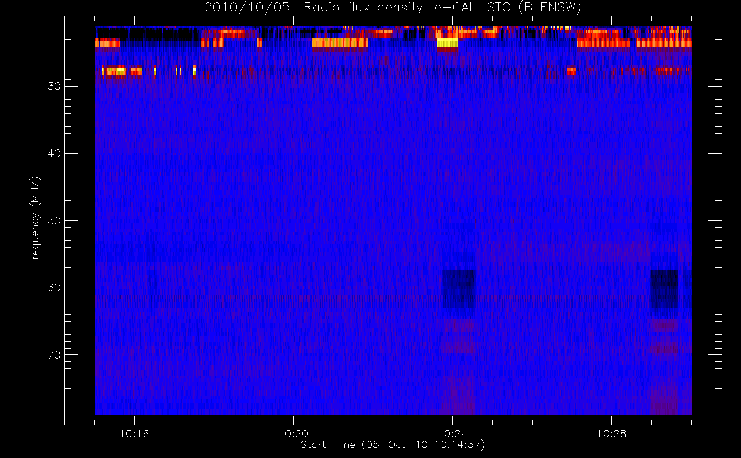Click the bright yellow burst near 10:24
The width and height of the screenshot is (741, 458).
pyautogui.click(x=447, y=42)
